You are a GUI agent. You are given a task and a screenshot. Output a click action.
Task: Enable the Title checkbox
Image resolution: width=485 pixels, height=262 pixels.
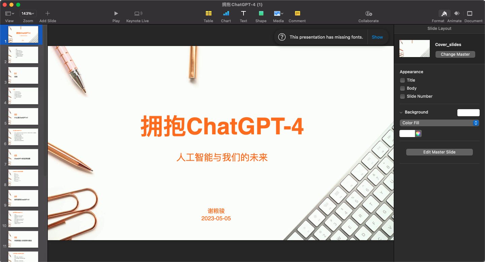point(402,80)
